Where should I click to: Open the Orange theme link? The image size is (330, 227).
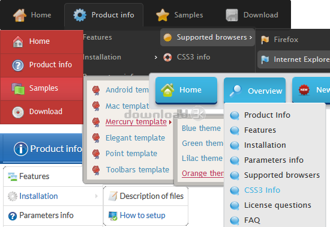tap(203, 174)
